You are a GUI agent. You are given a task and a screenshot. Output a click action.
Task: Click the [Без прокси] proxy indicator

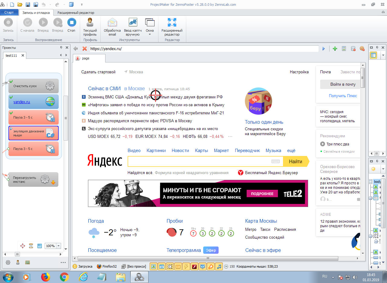pyautogui.click(x=134, y=266)
